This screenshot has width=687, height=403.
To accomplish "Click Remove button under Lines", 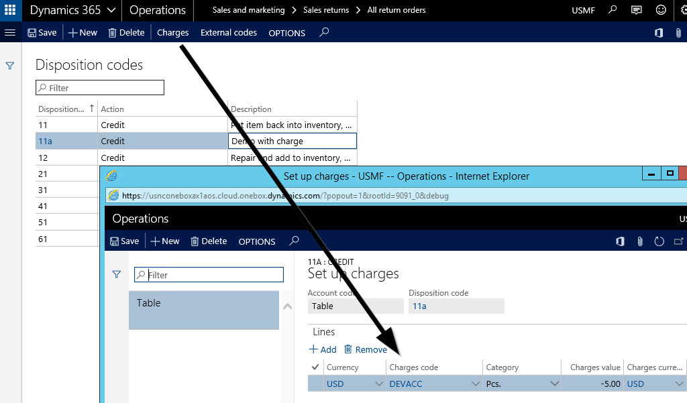I will pyautogui.click(x=366, y=349).
